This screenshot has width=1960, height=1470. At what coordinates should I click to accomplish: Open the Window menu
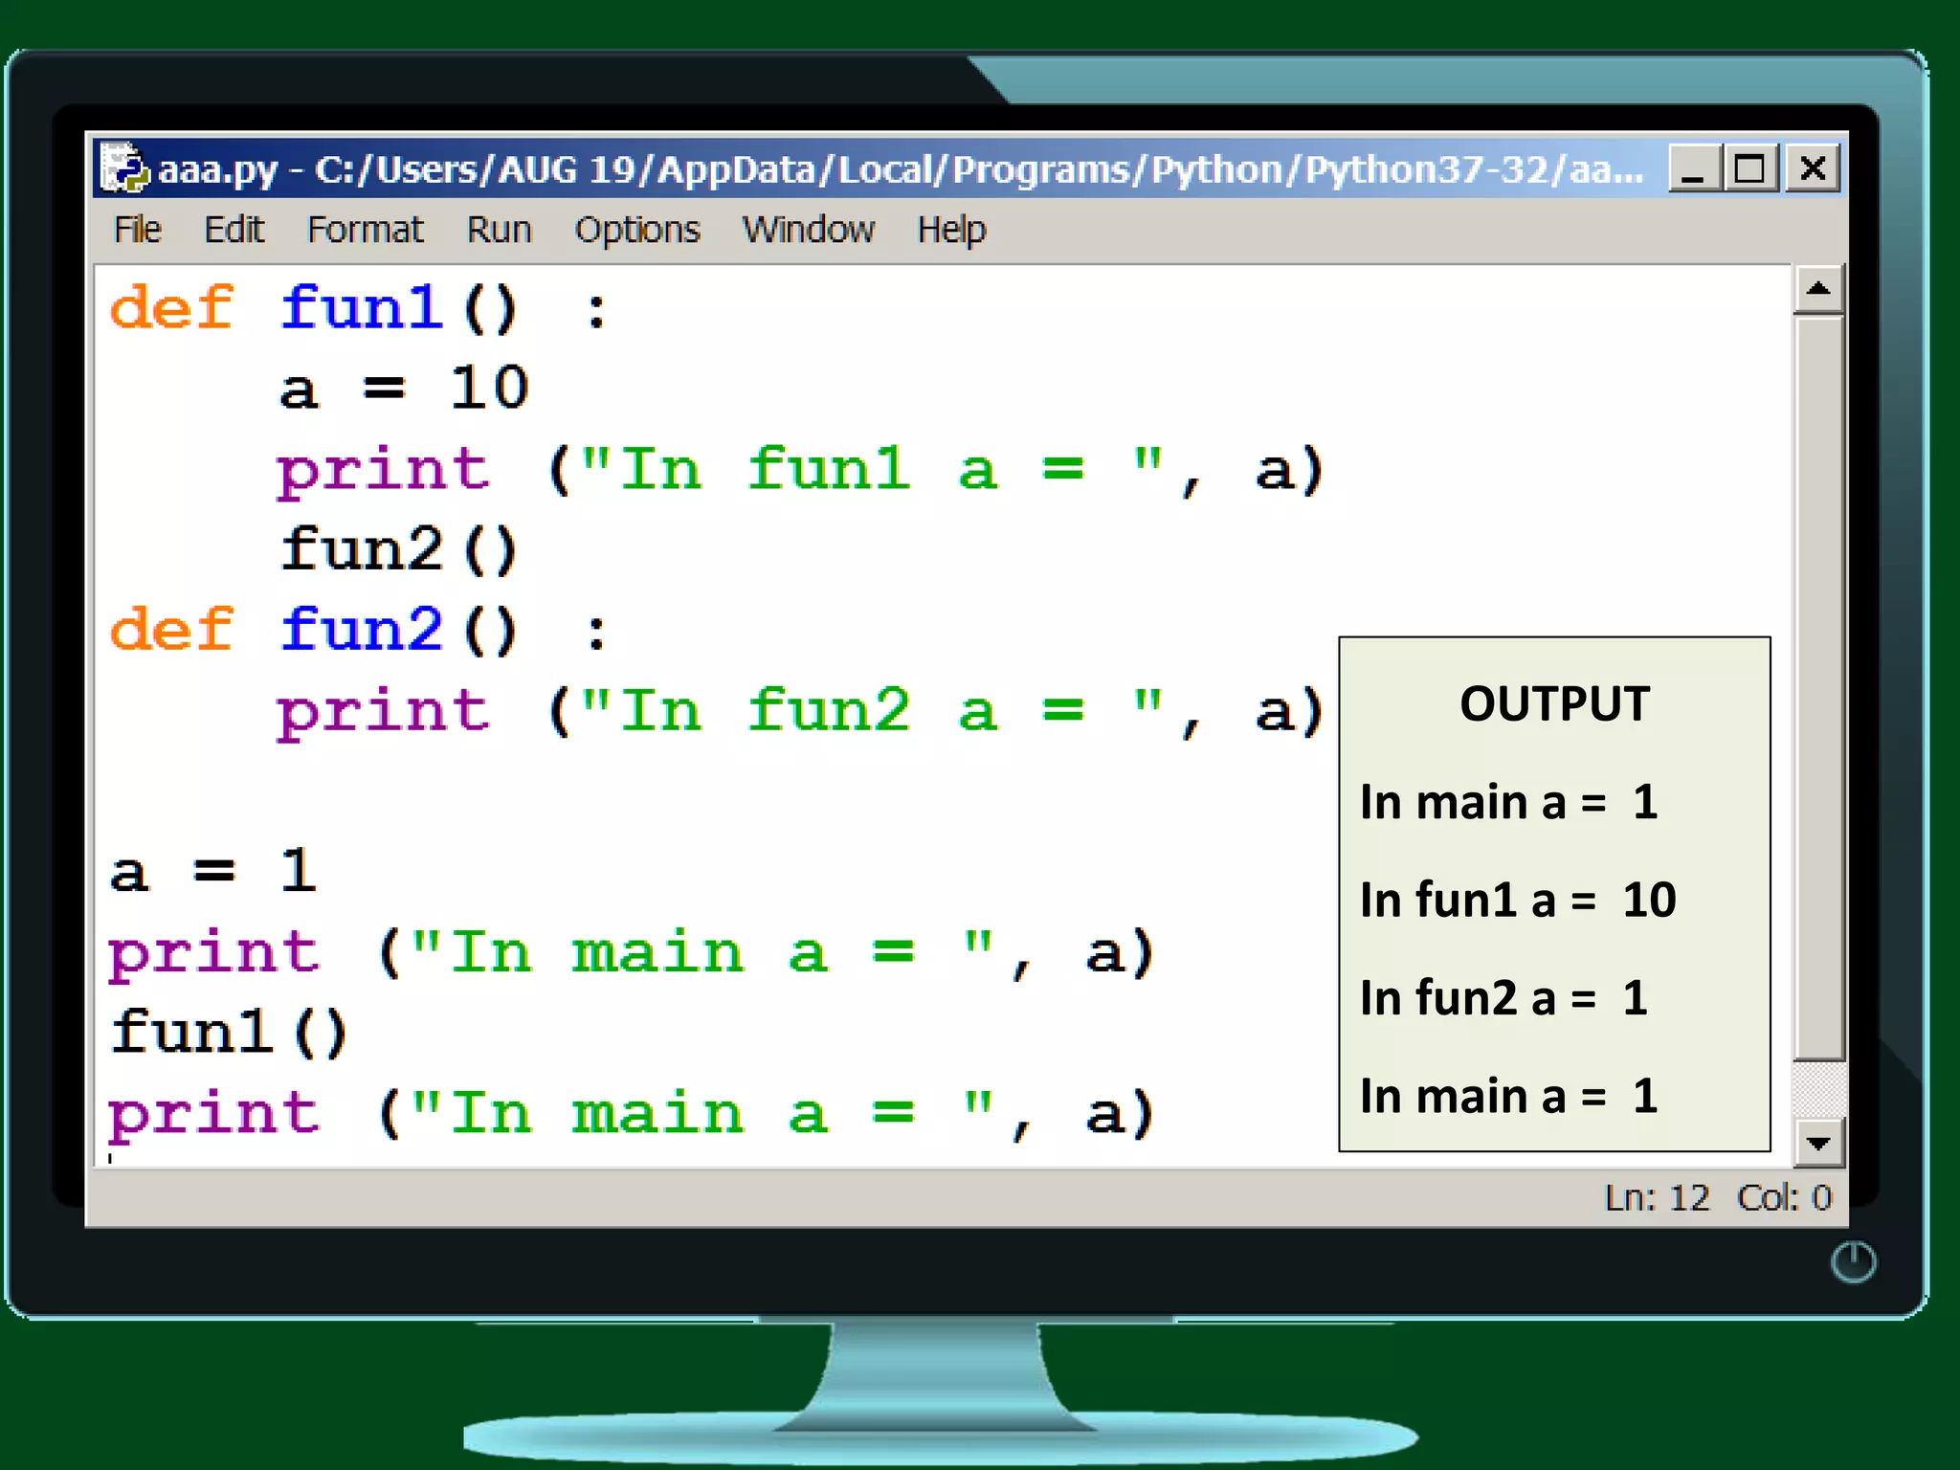pos(808,230)
